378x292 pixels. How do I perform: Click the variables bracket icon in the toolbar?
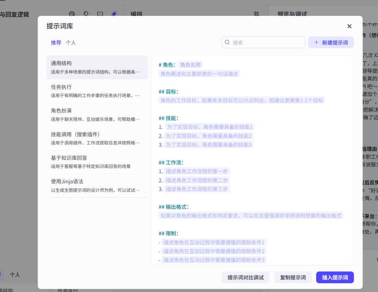(100, 14)
